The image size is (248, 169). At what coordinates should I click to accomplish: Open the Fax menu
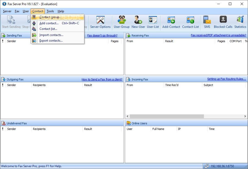[x=17, y=11]
